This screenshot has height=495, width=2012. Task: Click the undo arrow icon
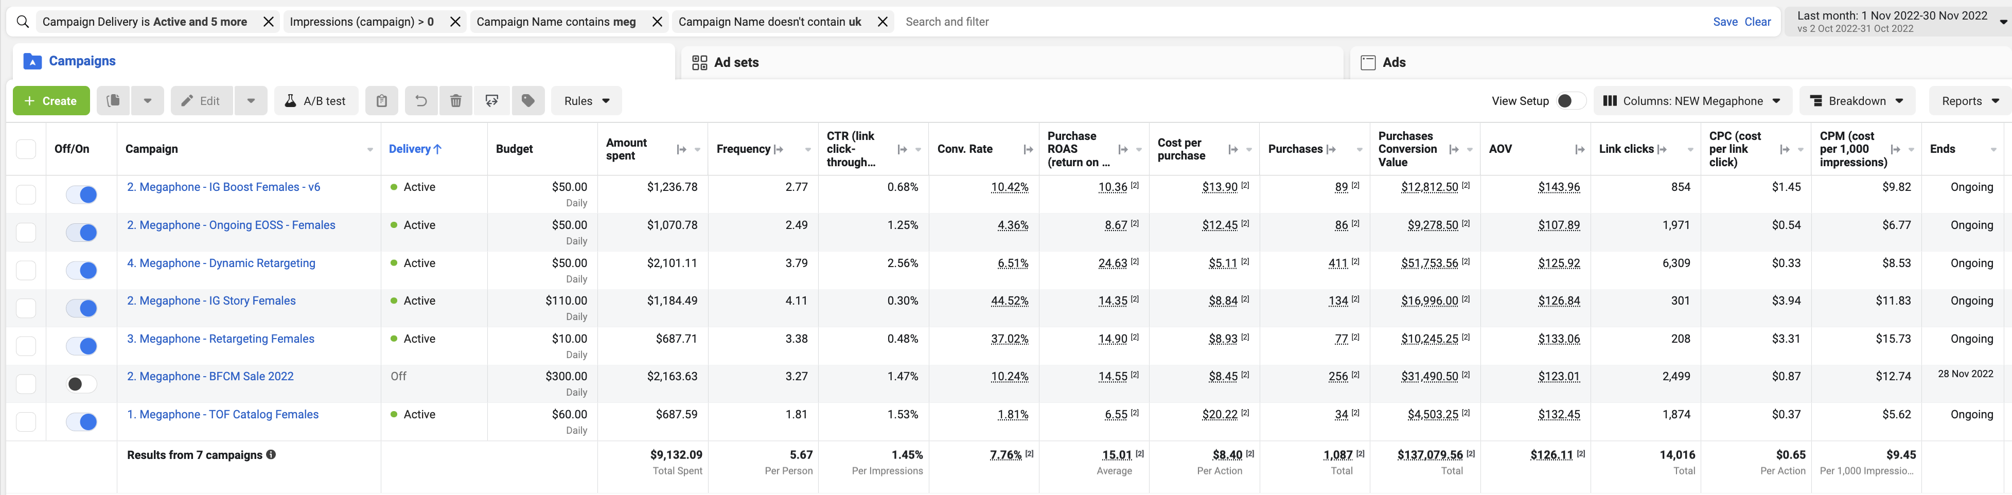[x=420, y=101]
